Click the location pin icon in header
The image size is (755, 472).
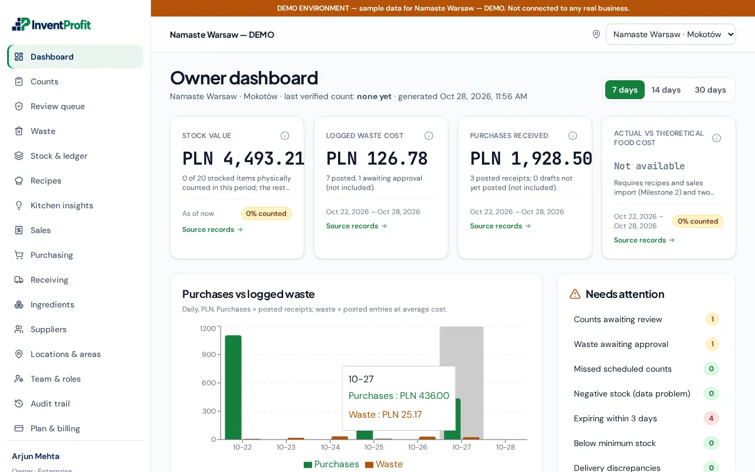click(x=596, y=34)
